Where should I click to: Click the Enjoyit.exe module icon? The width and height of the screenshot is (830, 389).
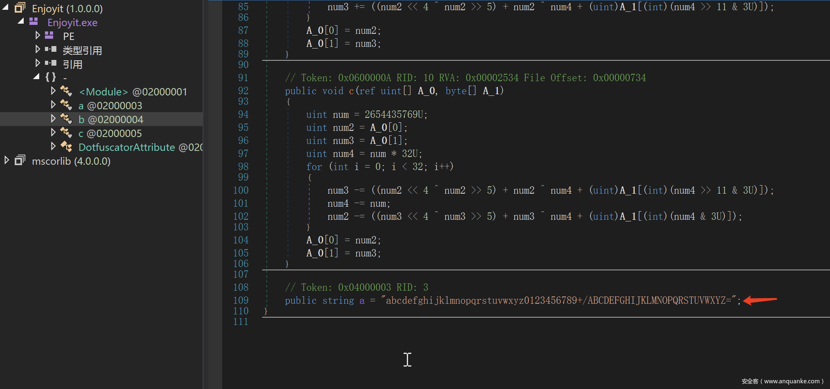pos(33,22)
